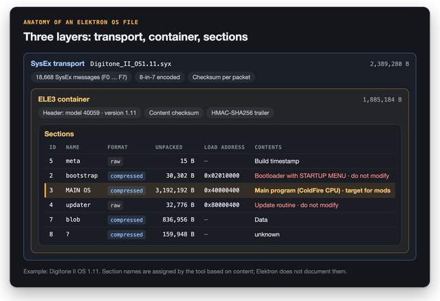Click the LOAD ADDRESS column header
Screen dimensions: 440x301
point(225,147)
